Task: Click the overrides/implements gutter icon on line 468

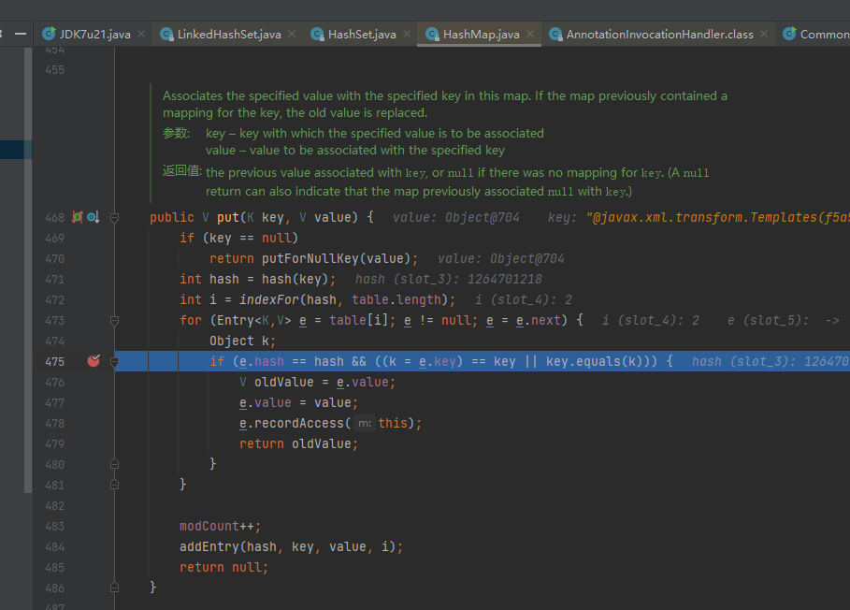Action: (x=78, y=217)
